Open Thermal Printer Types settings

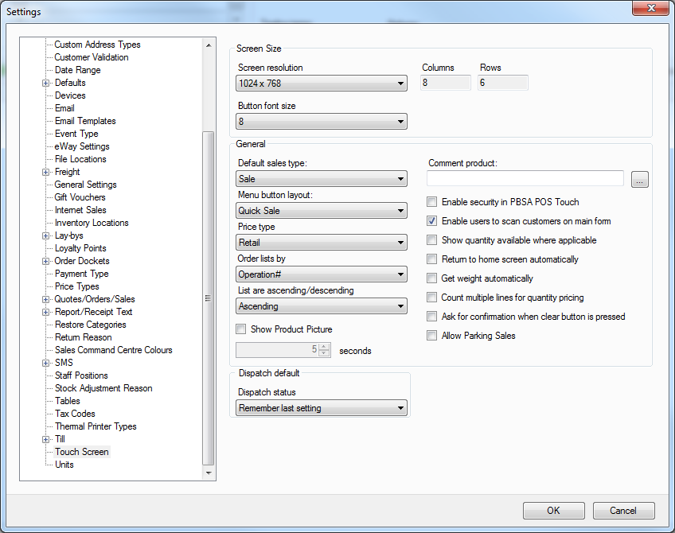96,426
